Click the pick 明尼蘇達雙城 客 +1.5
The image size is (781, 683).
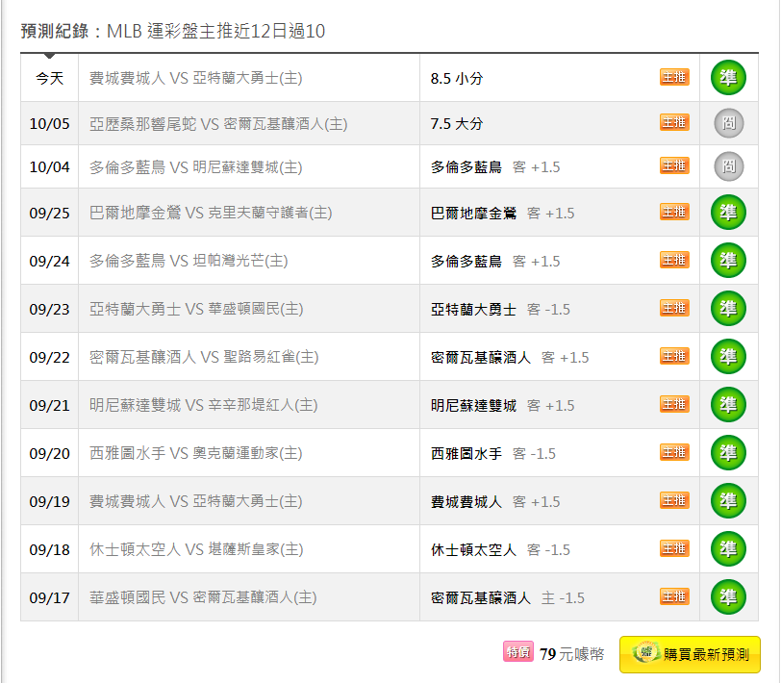point(503,406)
